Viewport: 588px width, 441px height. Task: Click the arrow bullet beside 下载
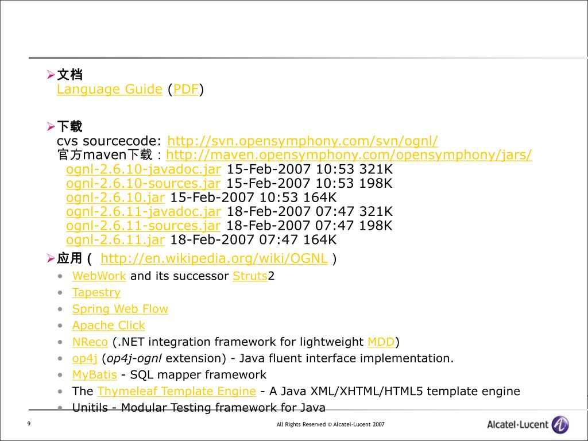[51, 127]
